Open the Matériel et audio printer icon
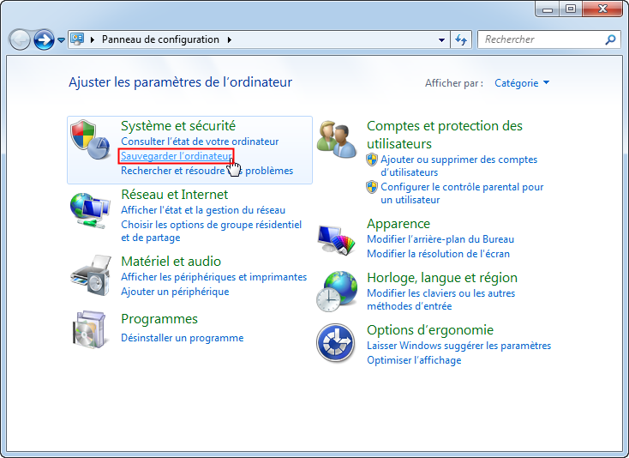The image size is (629, 458). (91, 275)
